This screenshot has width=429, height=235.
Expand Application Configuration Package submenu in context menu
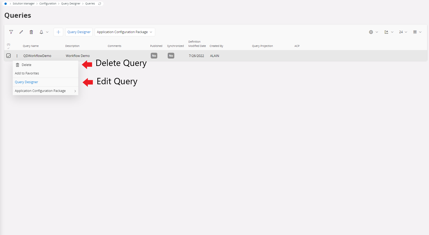(x=45, y=91)
